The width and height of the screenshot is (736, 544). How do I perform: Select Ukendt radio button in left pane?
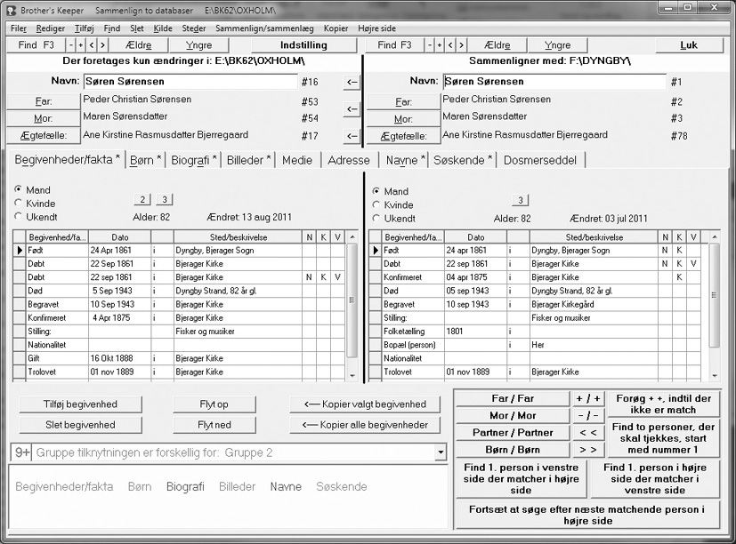pyautogui.click(x=19, y=217)
